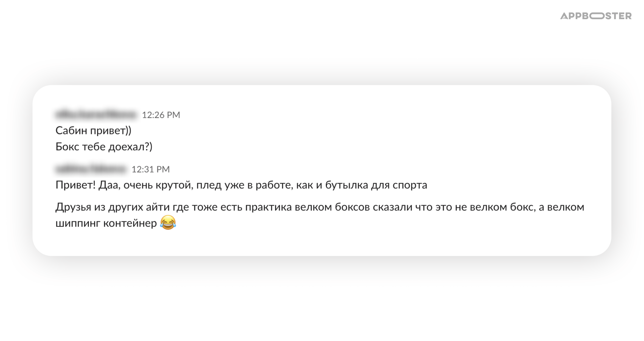Click the phrase 'бутылка для спорта'

coord(376,185)
